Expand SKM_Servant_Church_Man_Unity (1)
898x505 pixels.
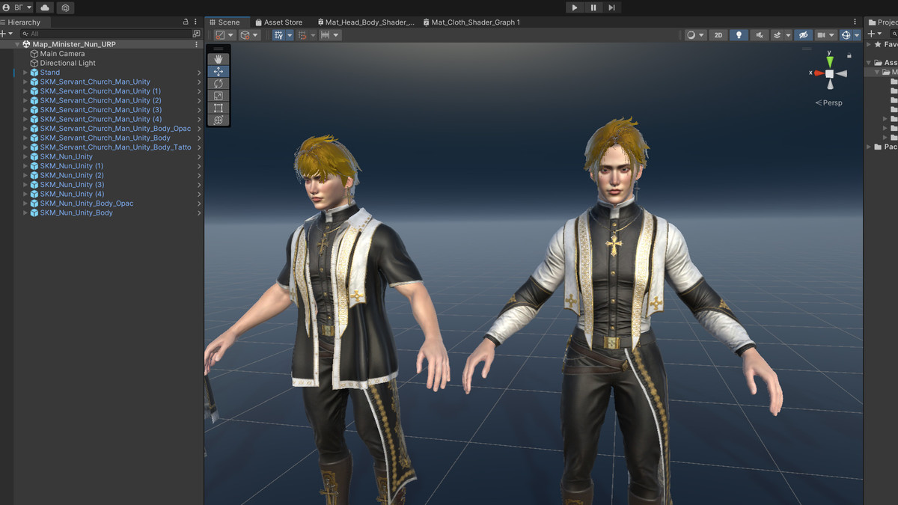point(25,91)
